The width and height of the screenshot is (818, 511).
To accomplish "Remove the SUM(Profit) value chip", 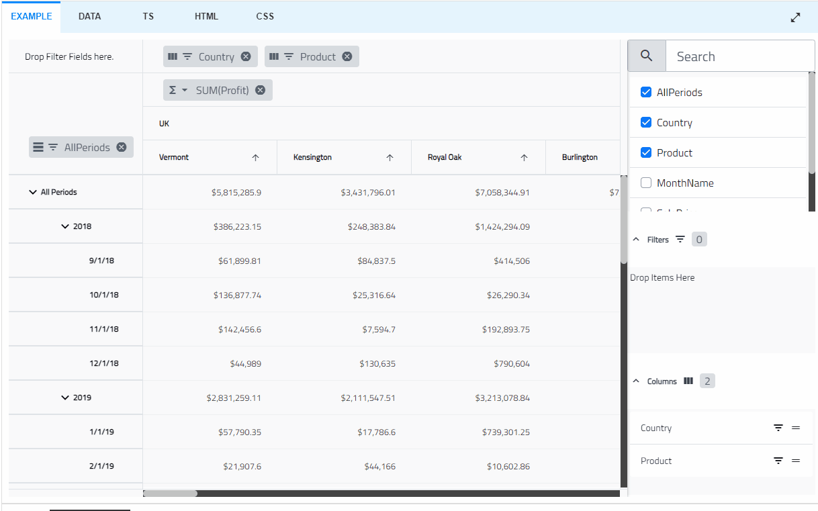I will [x=260, y=90].
